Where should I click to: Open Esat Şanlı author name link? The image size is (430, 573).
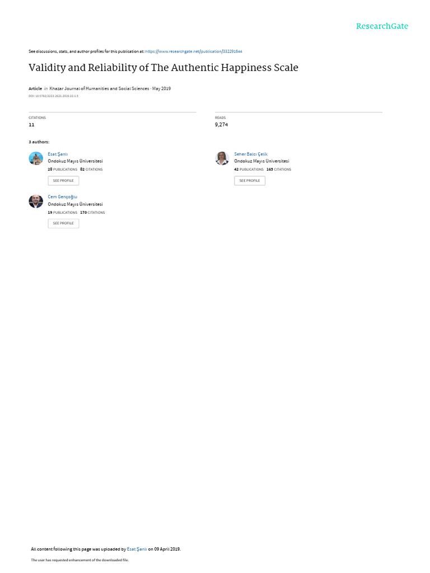click(x=58, y=154)
